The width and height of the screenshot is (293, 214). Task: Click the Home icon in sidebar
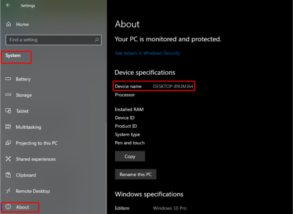point(8,24)
